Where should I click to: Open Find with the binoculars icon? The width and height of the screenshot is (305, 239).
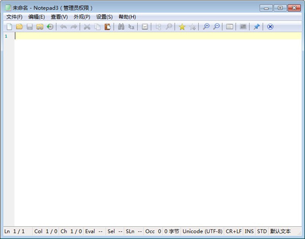coord(121,26)
